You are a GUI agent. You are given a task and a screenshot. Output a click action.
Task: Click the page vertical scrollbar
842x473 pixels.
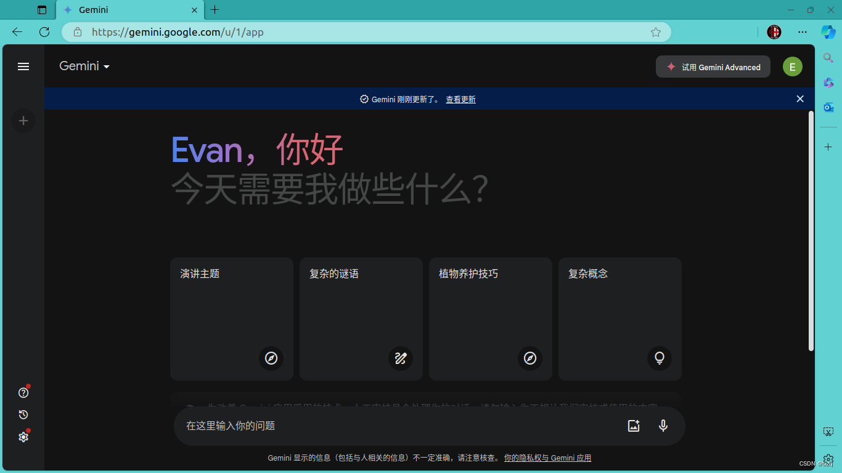[811, 231]
